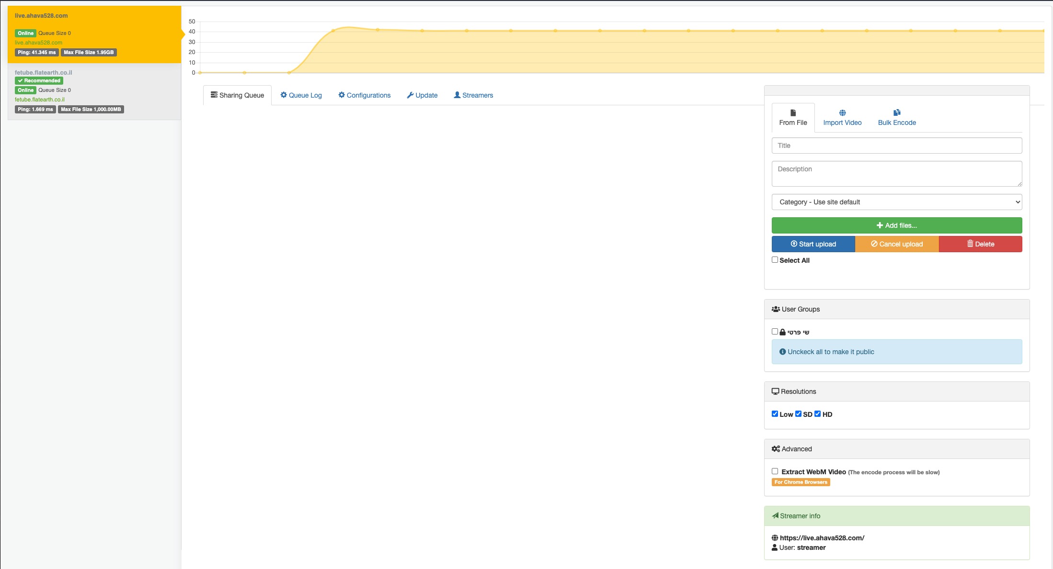1053x569 pixels.
Task: Open the fetube.flatearth.co.il green link
Action: click(x=39, y=100)
